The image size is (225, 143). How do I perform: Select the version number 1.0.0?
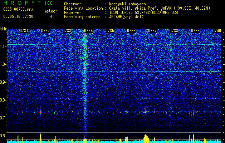49,3
